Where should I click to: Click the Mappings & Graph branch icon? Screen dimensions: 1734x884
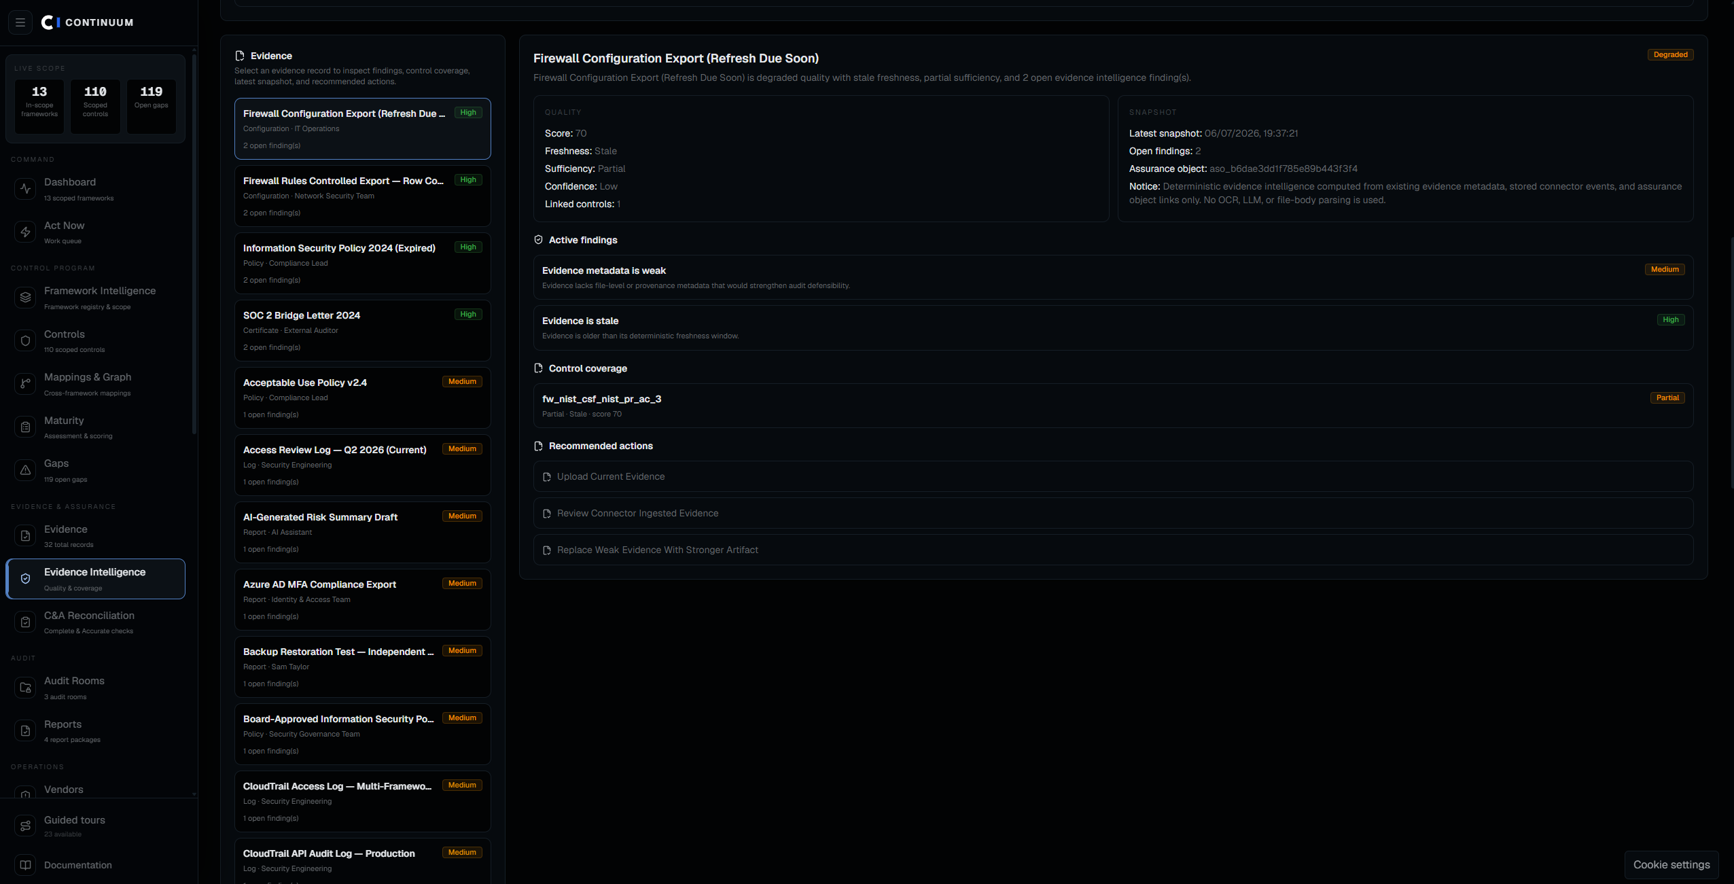coord(25,384)
